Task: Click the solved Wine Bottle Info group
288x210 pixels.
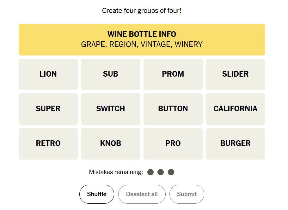Action: 142,39
